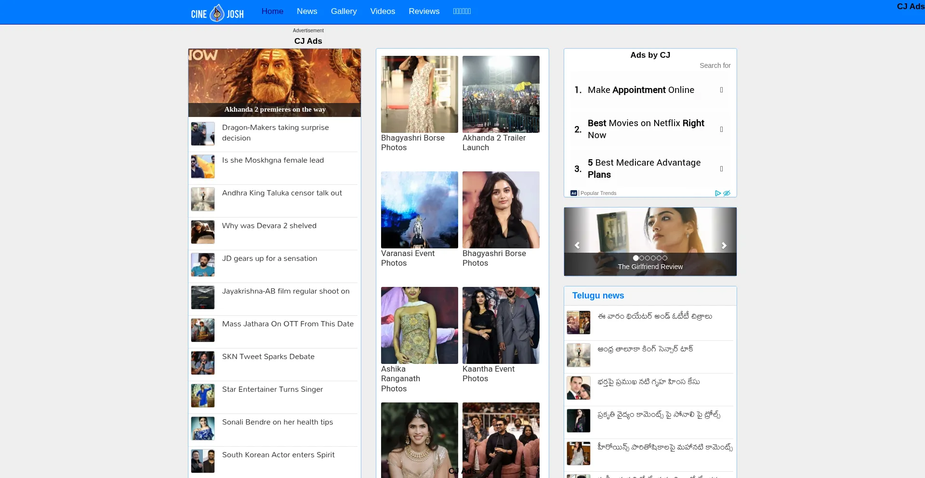Click the Ad badge beside Popular Trends
Viewport: 925px width, 478px height.
[573, 193]
